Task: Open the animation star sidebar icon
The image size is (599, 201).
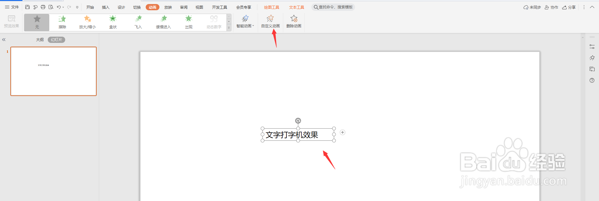Action: pyautogui.click(x=592, y=58)
